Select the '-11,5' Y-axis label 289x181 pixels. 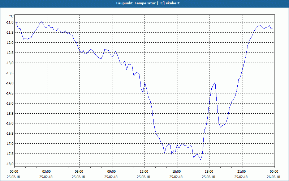pos(10,33)
